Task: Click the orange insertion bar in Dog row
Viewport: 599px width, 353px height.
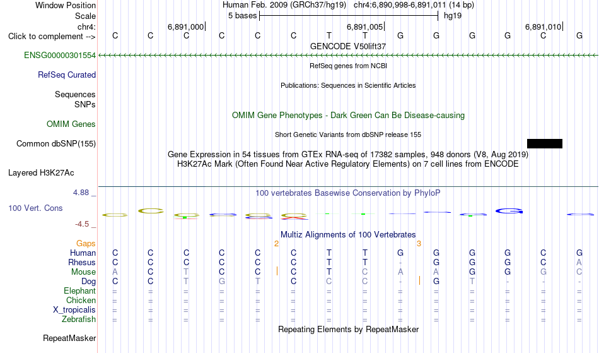Action: [419, 280]
